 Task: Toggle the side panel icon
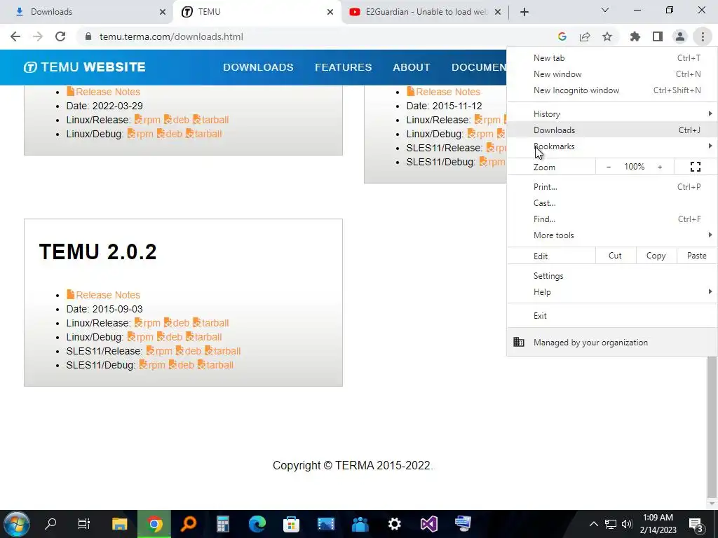pyautogui.click(x=658, y=36)
